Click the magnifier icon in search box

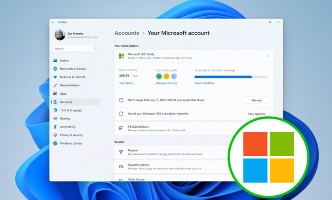coord(96,49)
